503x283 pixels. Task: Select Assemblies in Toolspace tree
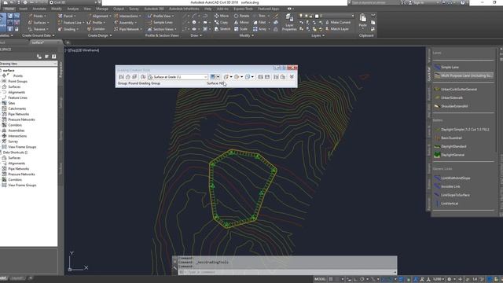[x=16, y=130]
